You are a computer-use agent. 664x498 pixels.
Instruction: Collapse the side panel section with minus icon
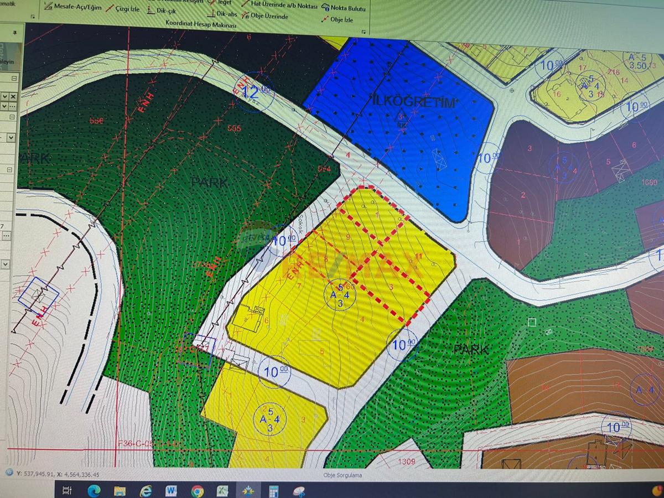tap(14, 78)
